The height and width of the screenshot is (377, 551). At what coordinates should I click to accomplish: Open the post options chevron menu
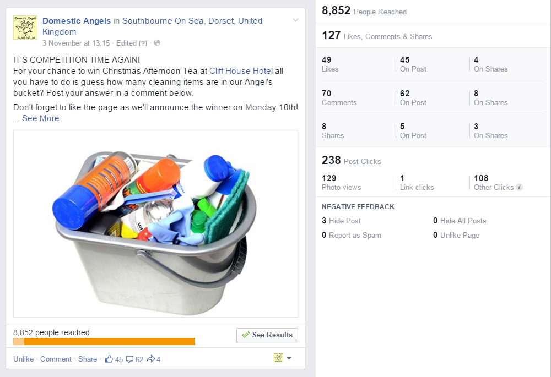tap(296, 20)
